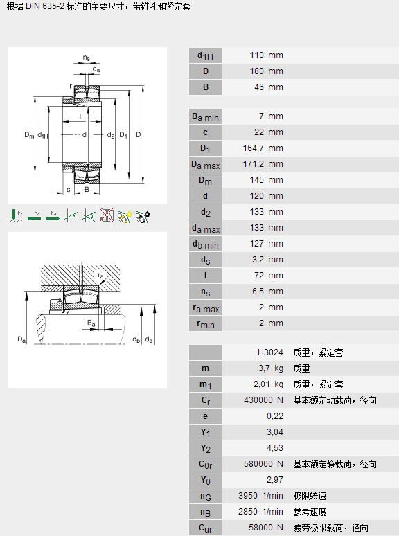Select the Y2 4,53 value
399x536 pixels.
275,448
